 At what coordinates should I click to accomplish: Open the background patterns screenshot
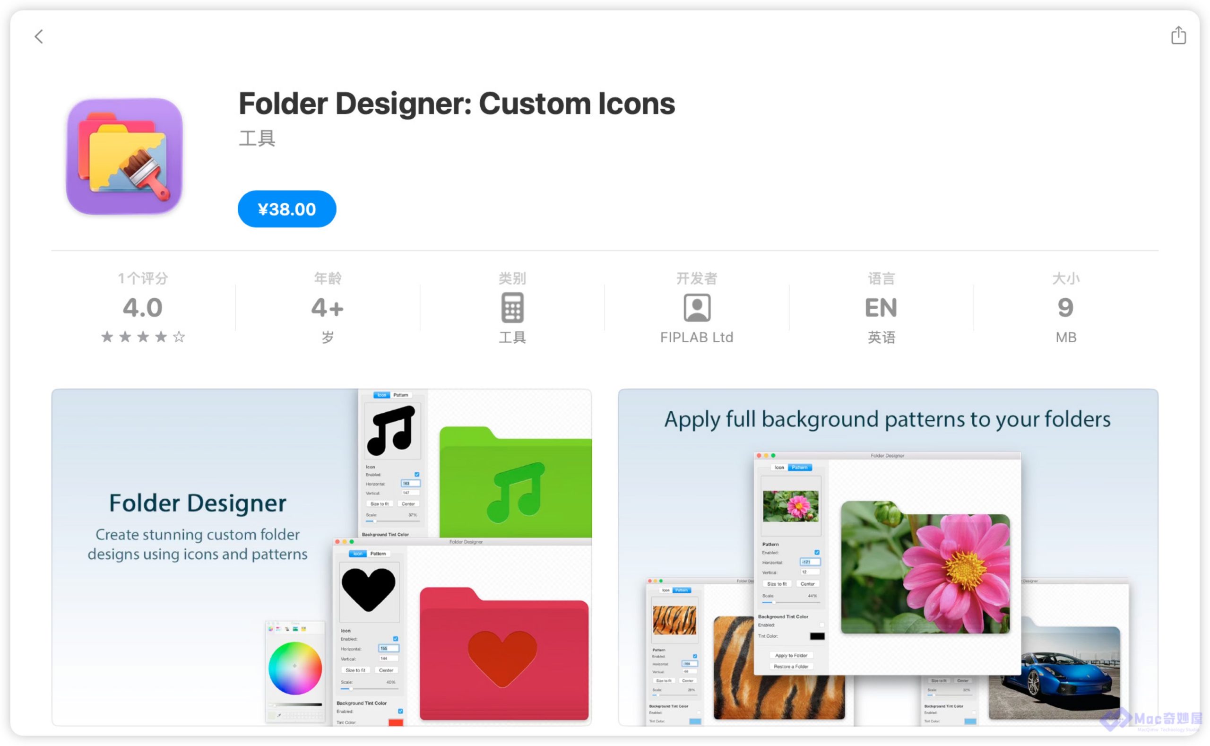(888, 557)
